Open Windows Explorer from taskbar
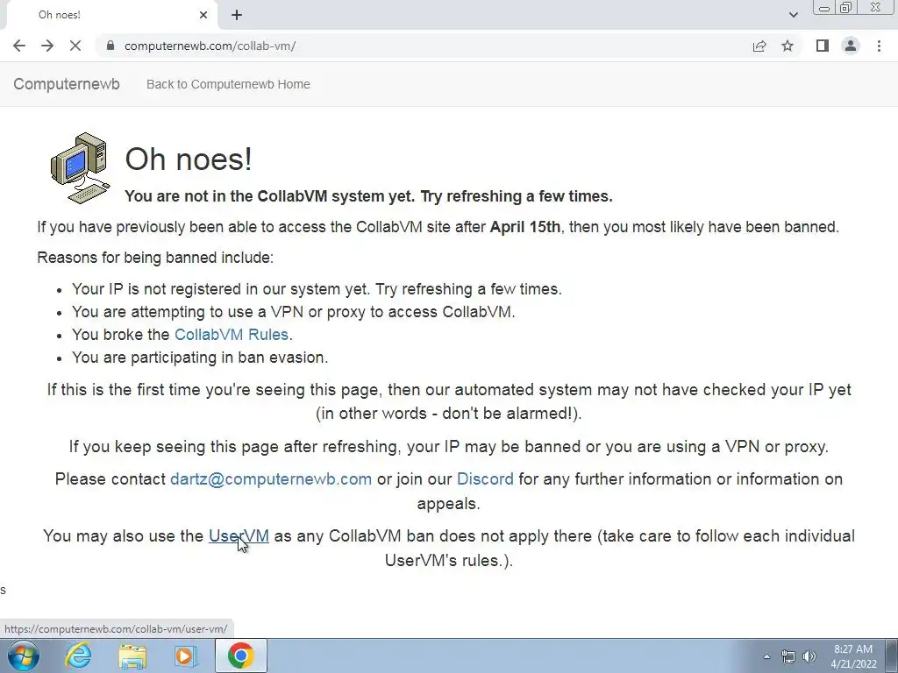898x673 pixels. [x=132, y=656]
